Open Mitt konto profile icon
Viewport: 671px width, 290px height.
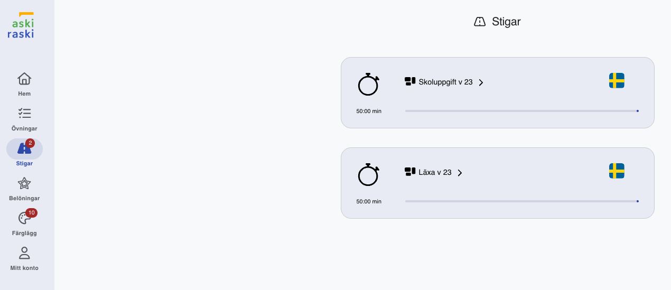pyautogui.click(x=24, y=253)
